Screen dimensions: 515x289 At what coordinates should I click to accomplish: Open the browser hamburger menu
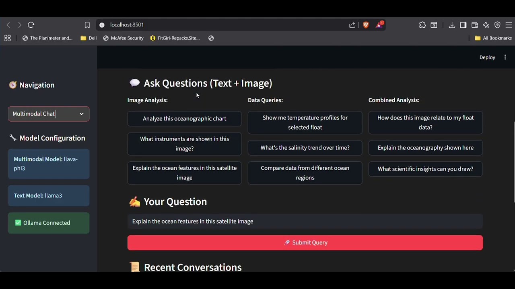pyautogui.click(x=509, y=25)
